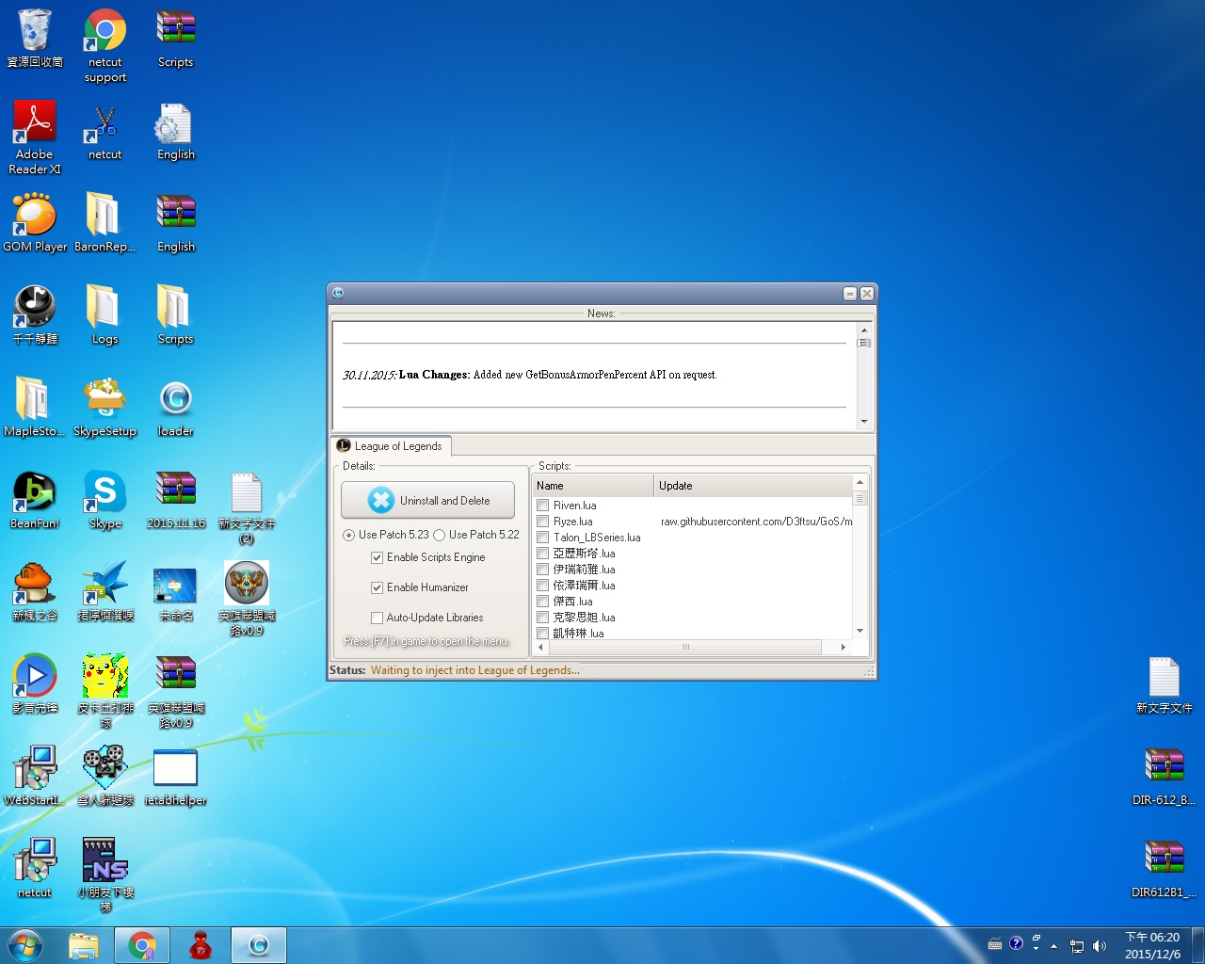Select the 新楓之谷 mushroom shortcut
Screen dimensions: 1205x964
[35, 593]
